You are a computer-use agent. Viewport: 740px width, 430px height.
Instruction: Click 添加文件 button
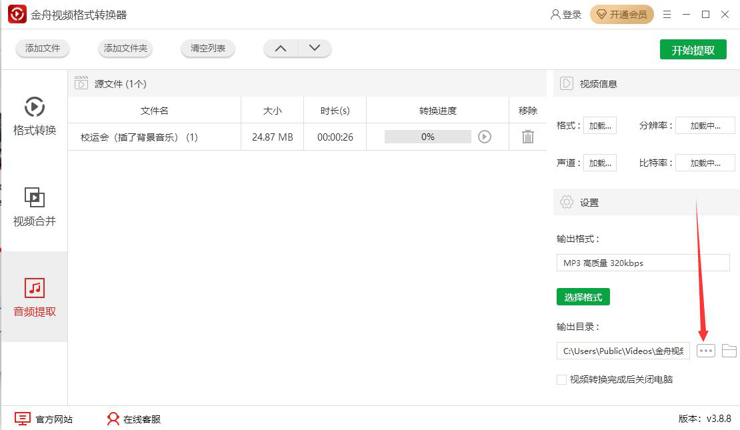(x=43, y=48)
